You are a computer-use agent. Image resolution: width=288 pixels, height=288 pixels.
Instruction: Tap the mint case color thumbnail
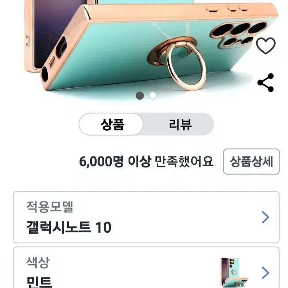[235, 273]
